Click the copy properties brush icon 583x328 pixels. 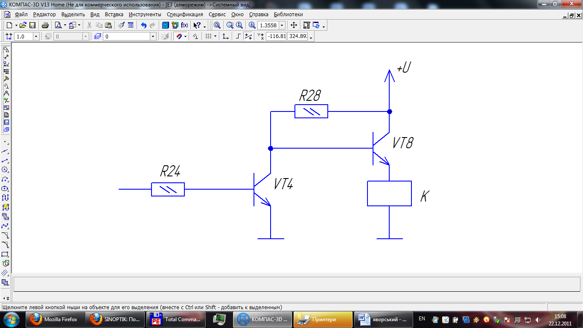coord(121,25)
